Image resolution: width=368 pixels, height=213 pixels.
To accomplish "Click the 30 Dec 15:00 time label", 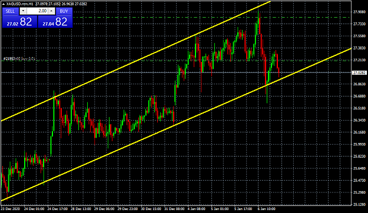I will coord(151,209).
